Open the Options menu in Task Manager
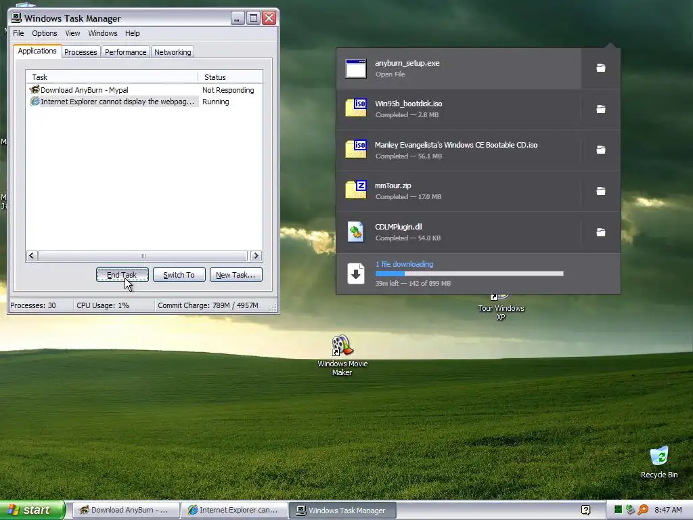Viewport: 693px width, 520px height. point(44,33)
